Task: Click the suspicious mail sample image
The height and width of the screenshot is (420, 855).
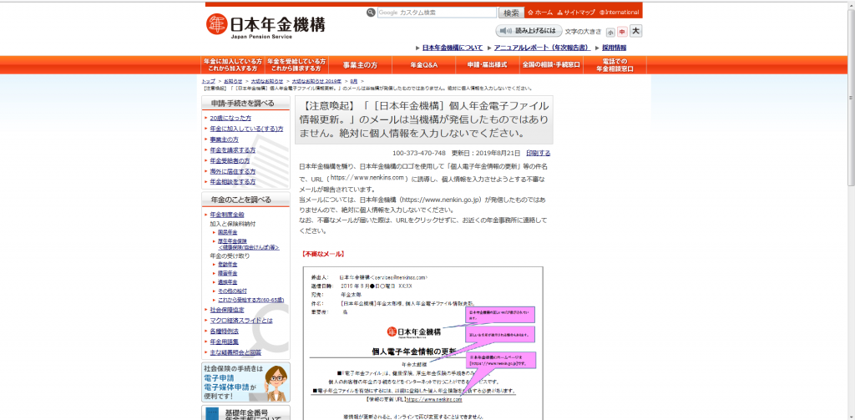Action: tap(423, 343)
